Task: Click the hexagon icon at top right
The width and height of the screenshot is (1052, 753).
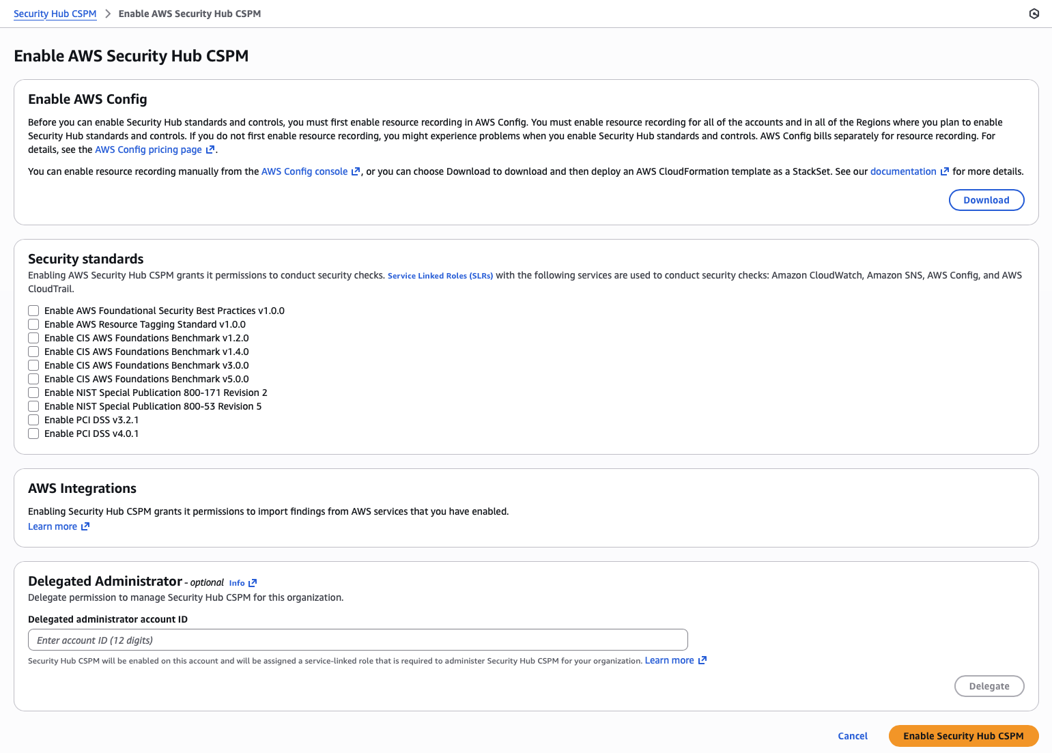Action: click(x=1034, y=14)
